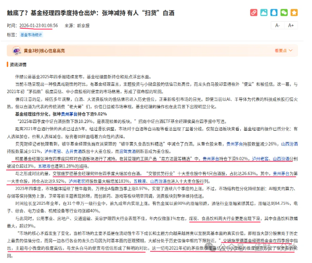Screen dimensions: 312x263
Task: Click the 黄金3秒|核心信息高亮 banner text
Action: tap(44, 50)
